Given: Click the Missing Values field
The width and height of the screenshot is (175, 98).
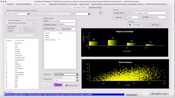Looking at the screenshot, I should pyautogui.click(x=58, y=29).
